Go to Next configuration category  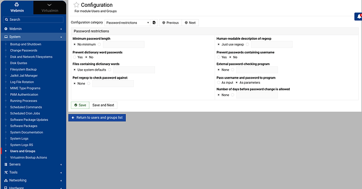tap(190, 23)
